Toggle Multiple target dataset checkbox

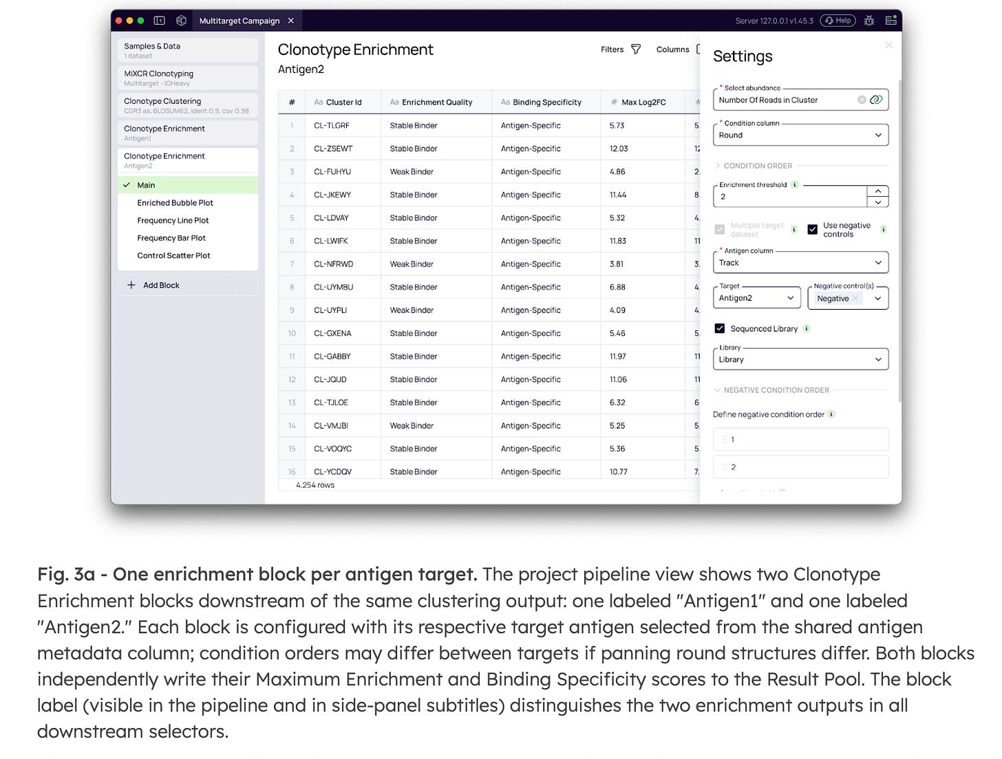(720, 229)
